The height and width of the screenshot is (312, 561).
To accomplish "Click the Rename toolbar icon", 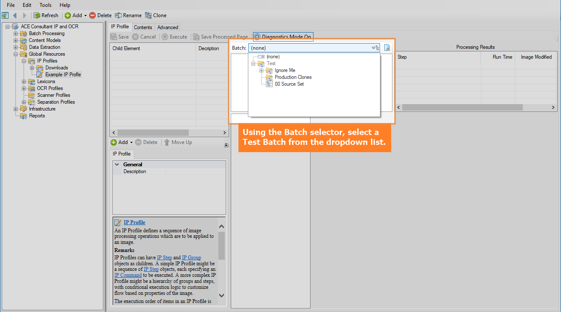I will pos(118,15).
